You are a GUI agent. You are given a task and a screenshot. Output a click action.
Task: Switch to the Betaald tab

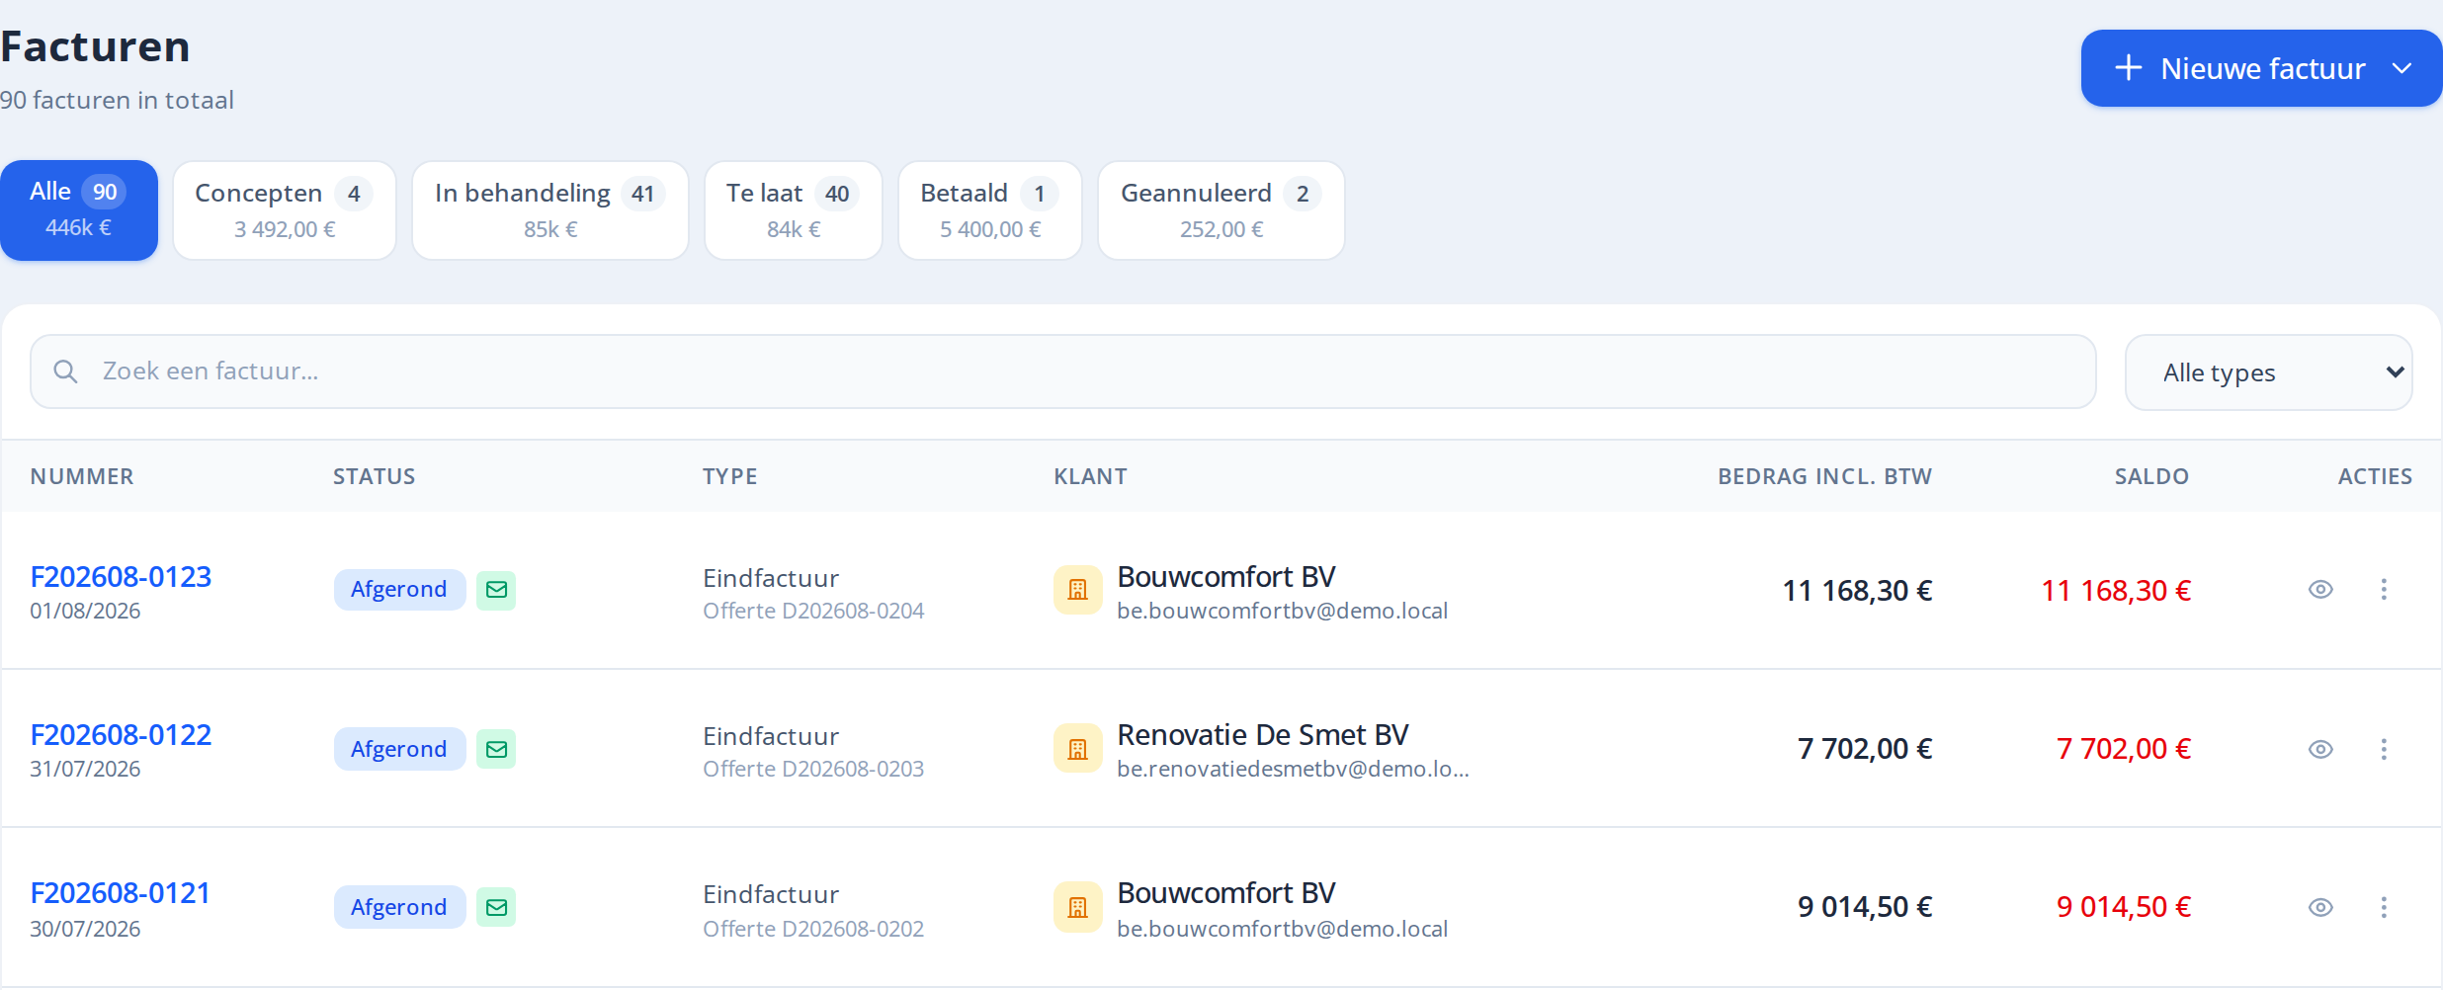990,210
